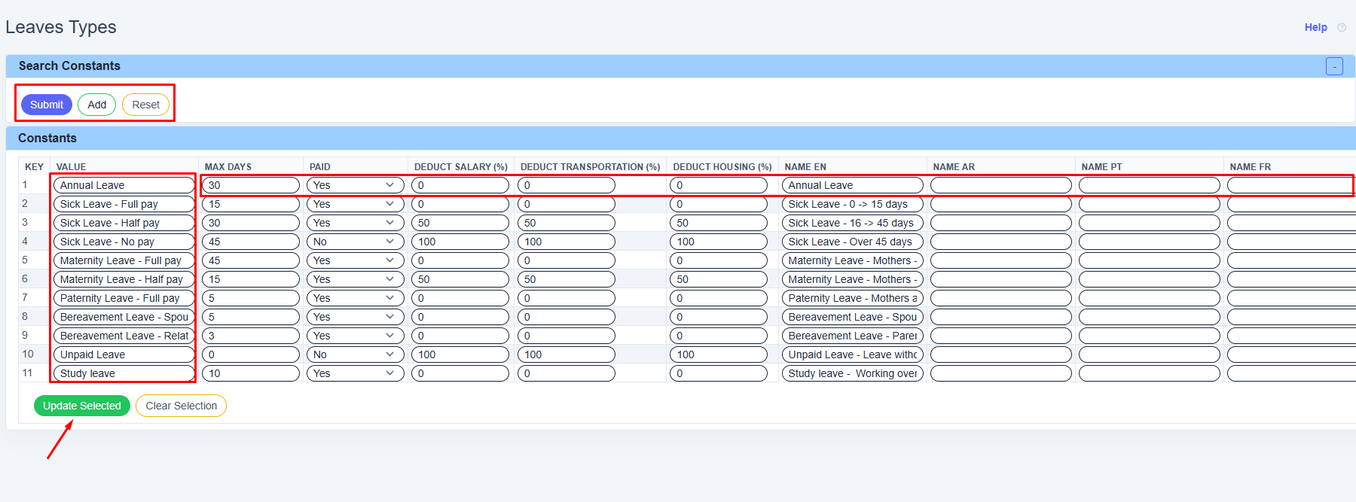Click the Add button
This screenshot has width=1356, height=502.
[97, 105]
